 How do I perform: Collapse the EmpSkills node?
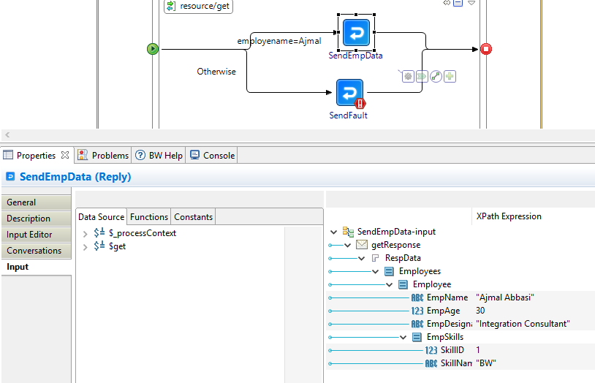[403, 337]
